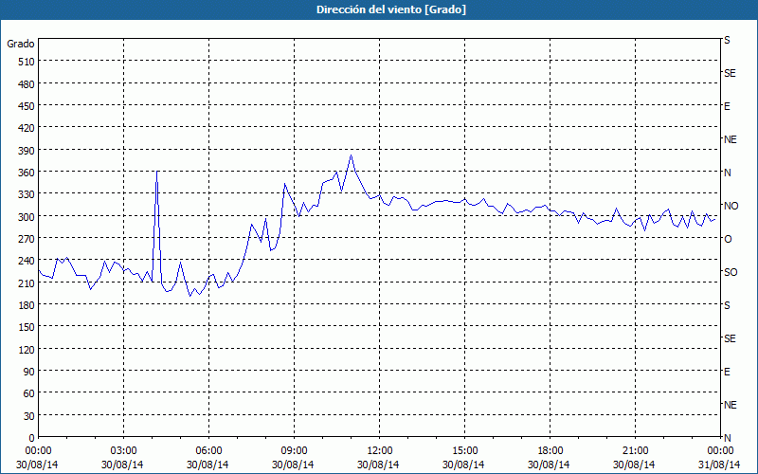
Task: Click the 30/08/14 date under 12:00
Action: pos(378,465)
